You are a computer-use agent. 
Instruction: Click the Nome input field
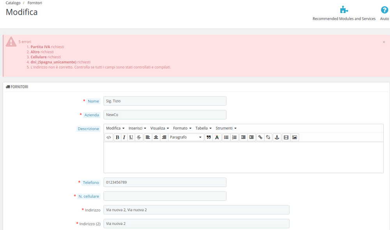165,101
